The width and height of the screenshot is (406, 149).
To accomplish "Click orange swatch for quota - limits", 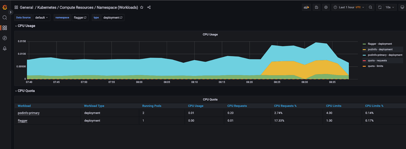I will [364, 66].
